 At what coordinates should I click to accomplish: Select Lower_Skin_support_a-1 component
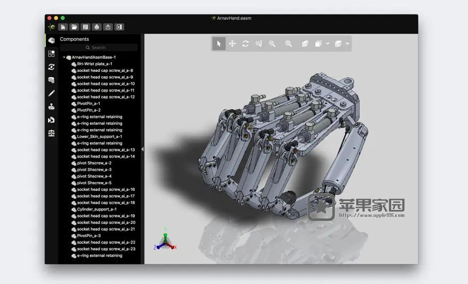click(x=100, y=136)
